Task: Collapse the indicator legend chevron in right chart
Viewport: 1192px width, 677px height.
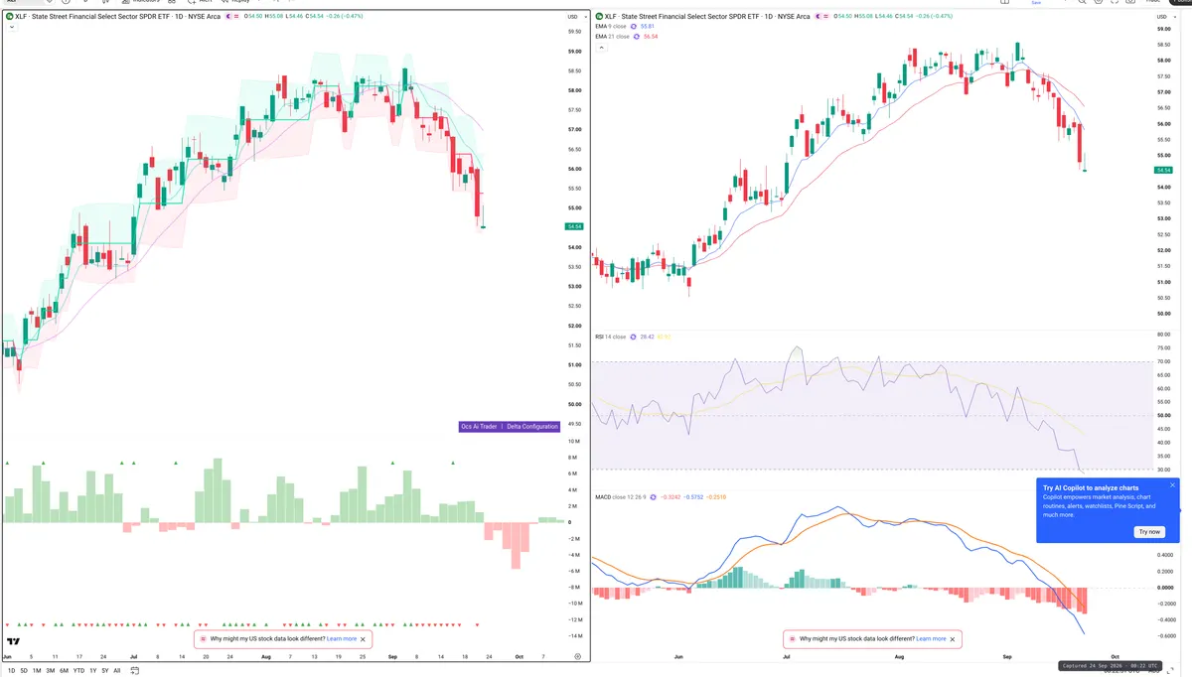Action: (x=601, y=47)
